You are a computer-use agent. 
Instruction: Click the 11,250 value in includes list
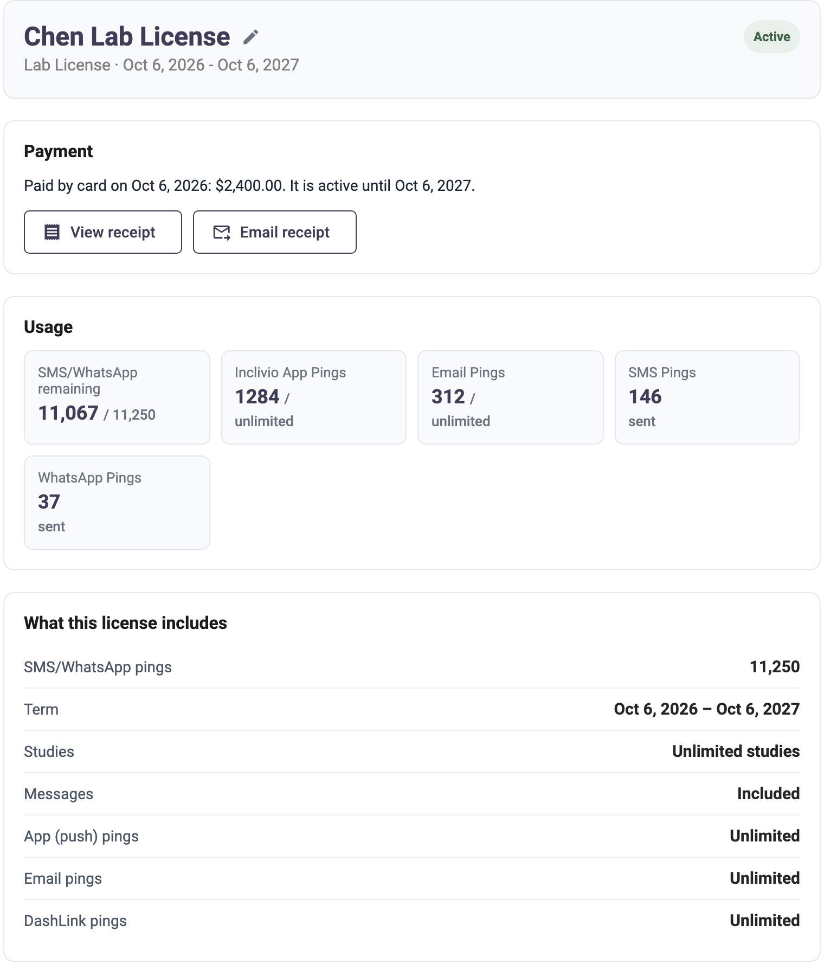tap(775, 667)
